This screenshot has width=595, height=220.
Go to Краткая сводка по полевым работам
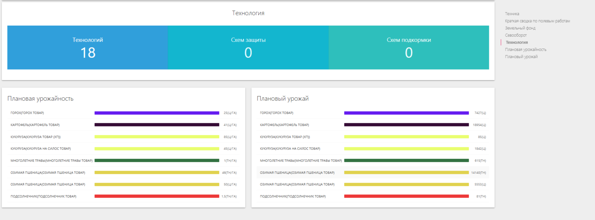pos(537,21)
